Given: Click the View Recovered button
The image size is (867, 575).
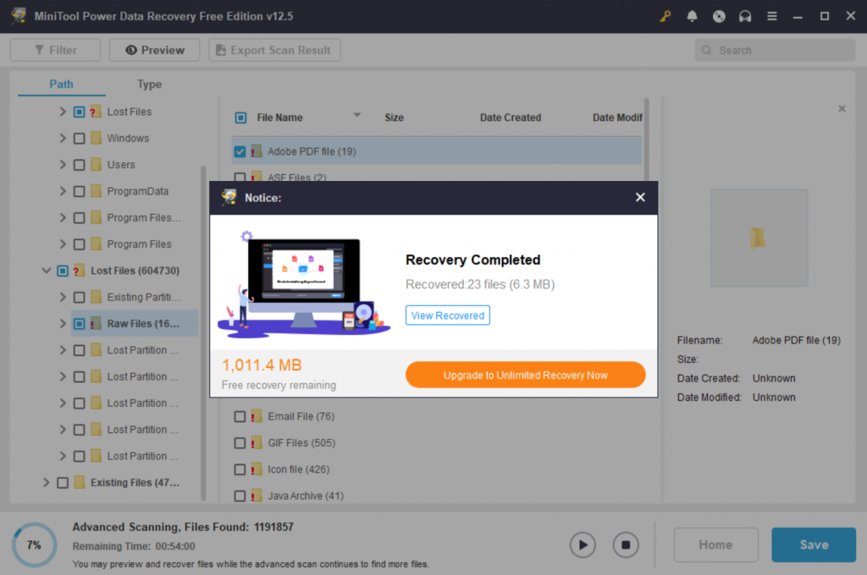Looking at the screenshot, I should [447, 315].
